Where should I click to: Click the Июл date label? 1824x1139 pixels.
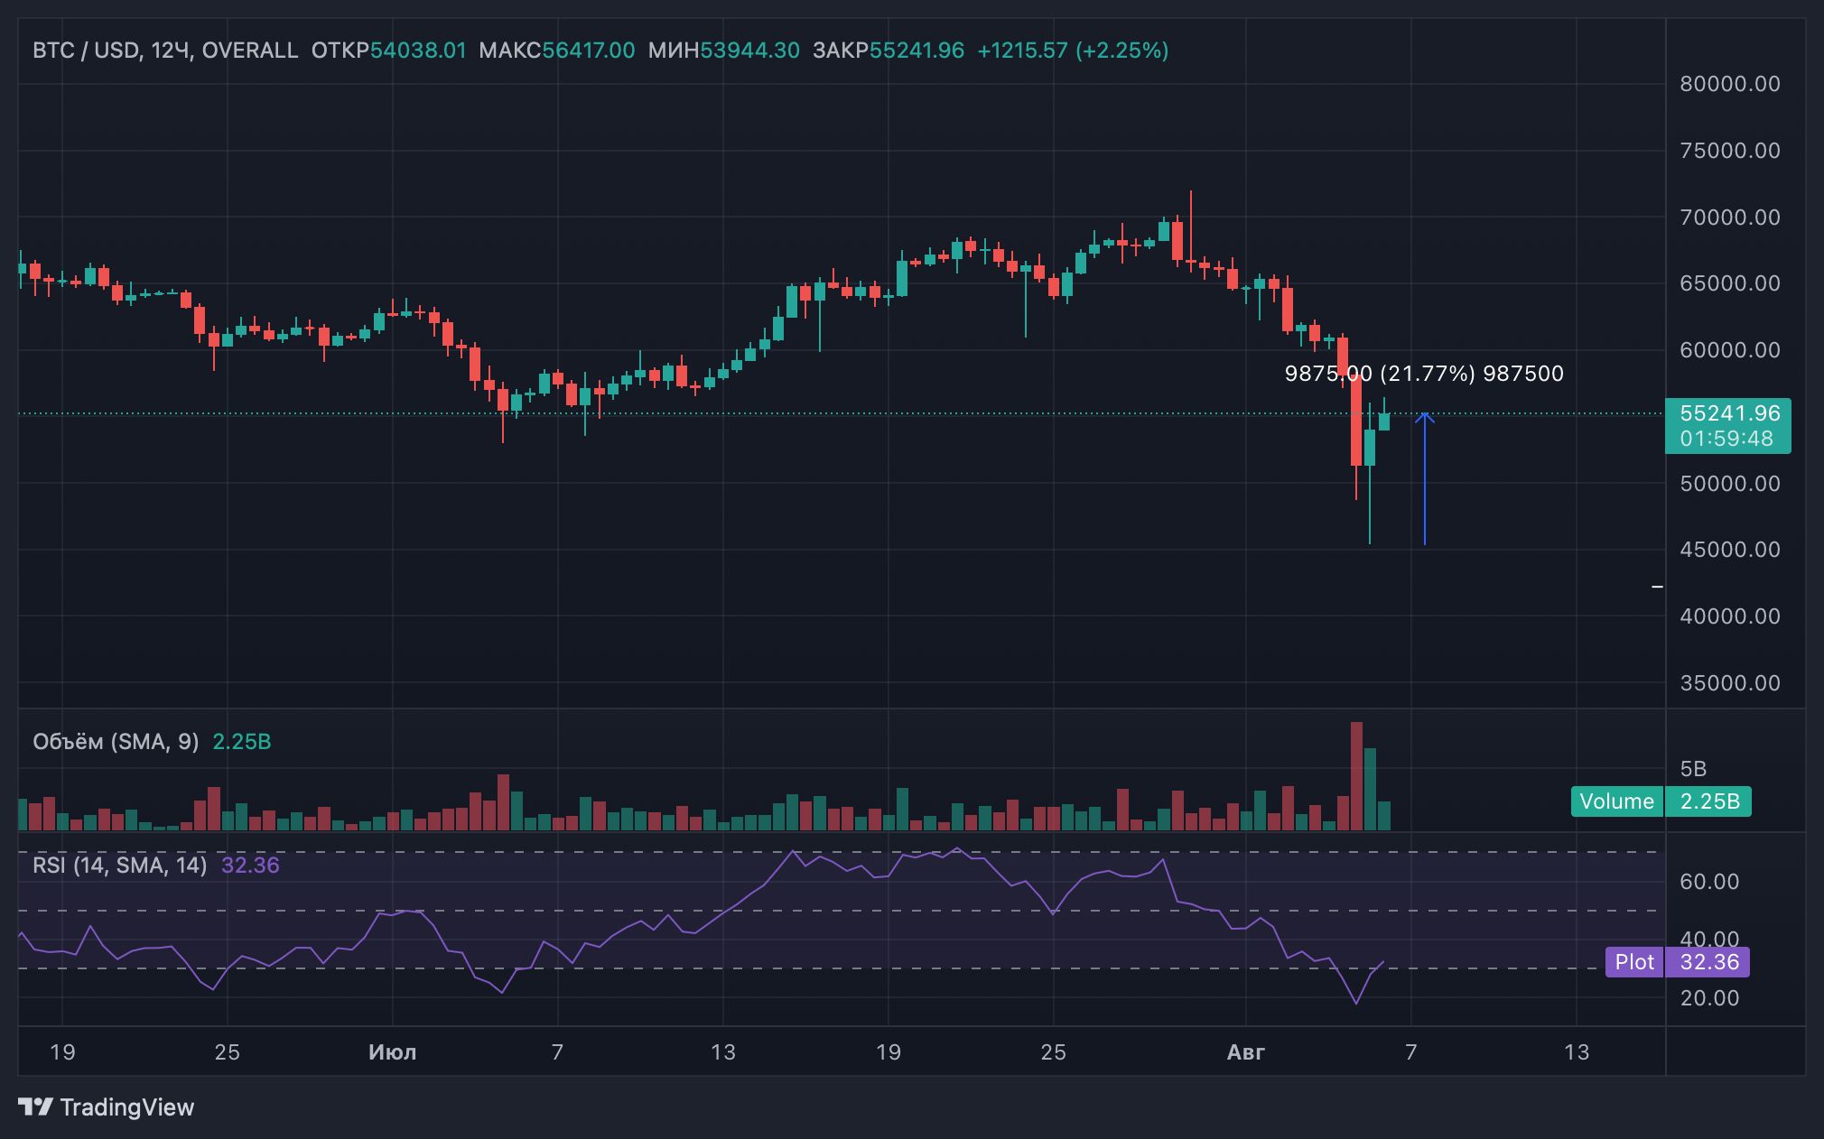tap(392, 1052)
